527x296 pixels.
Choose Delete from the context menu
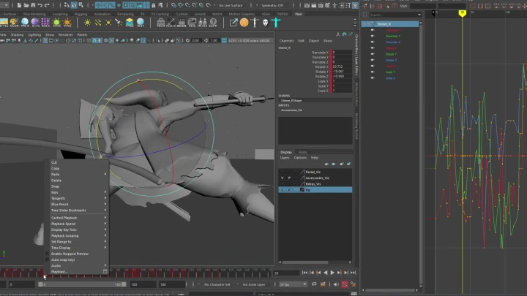[x=56, y=181]
